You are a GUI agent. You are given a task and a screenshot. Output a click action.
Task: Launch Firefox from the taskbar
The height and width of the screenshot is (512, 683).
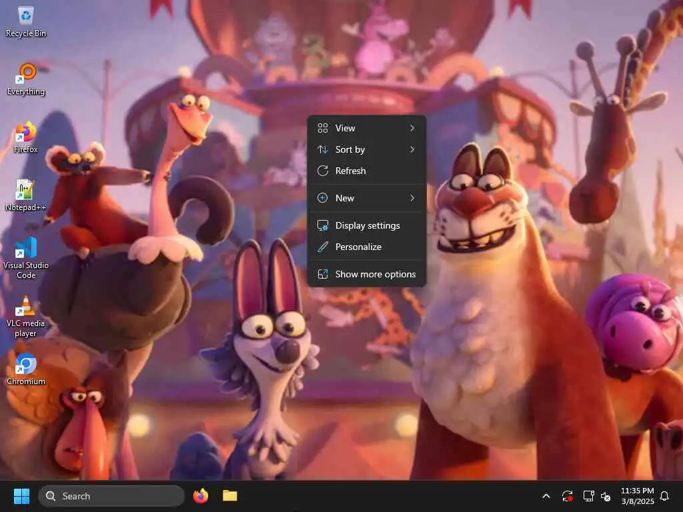click(200, 496)
